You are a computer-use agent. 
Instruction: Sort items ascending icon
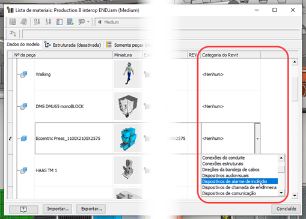point(37,22)
